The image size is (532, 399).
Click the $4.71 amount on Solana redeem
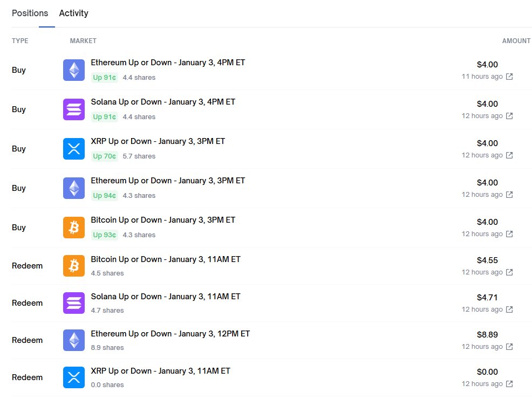click(487, 298)
